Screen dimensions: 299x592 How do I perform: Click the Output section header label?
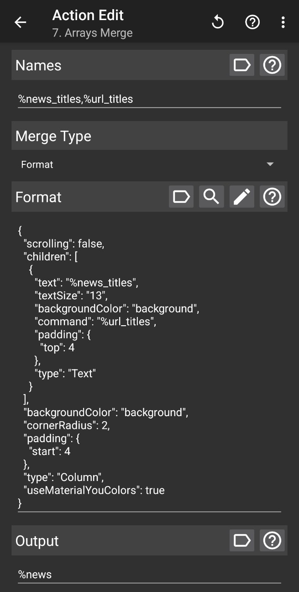point(37,541)
